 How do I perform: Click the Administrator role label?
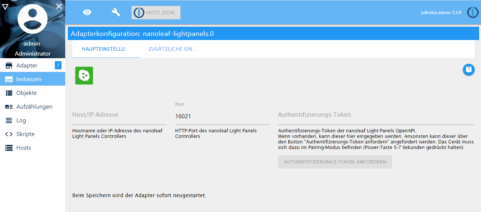(33, 54)
